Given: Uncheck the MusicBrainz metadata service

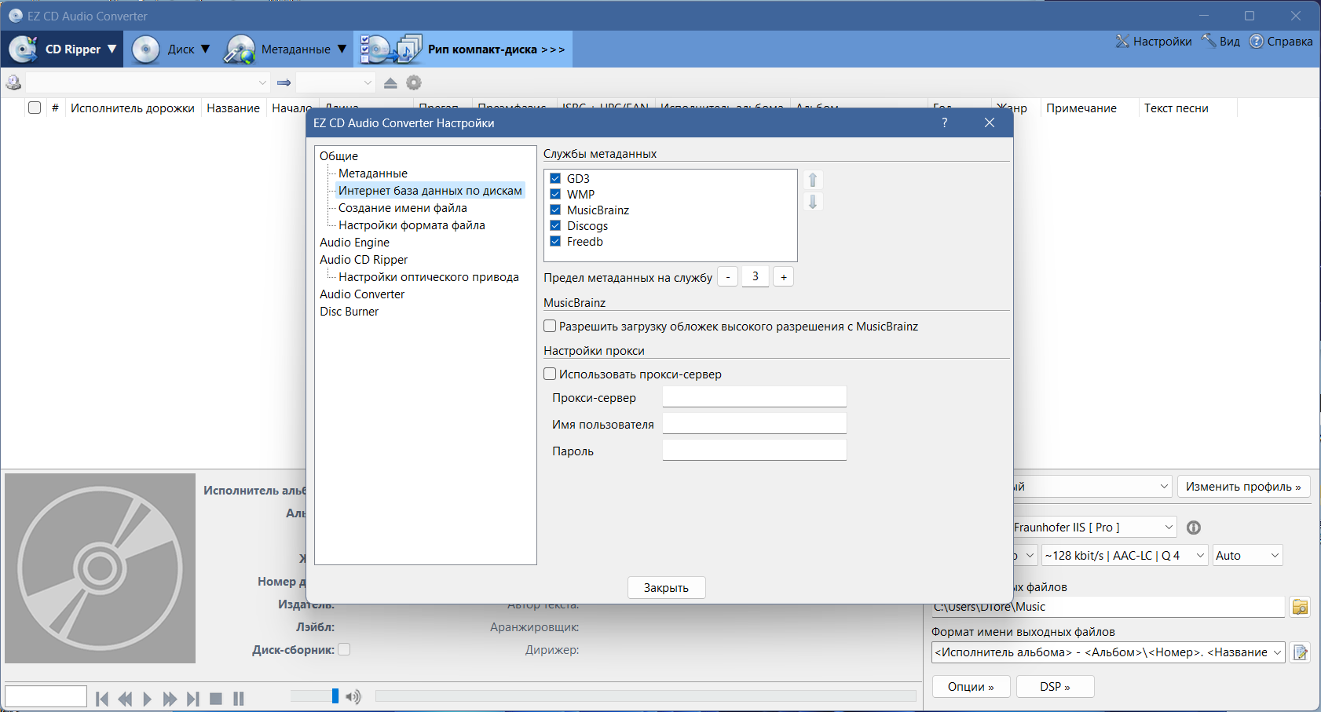Looking at the screenshot, I should coord(555,210).
